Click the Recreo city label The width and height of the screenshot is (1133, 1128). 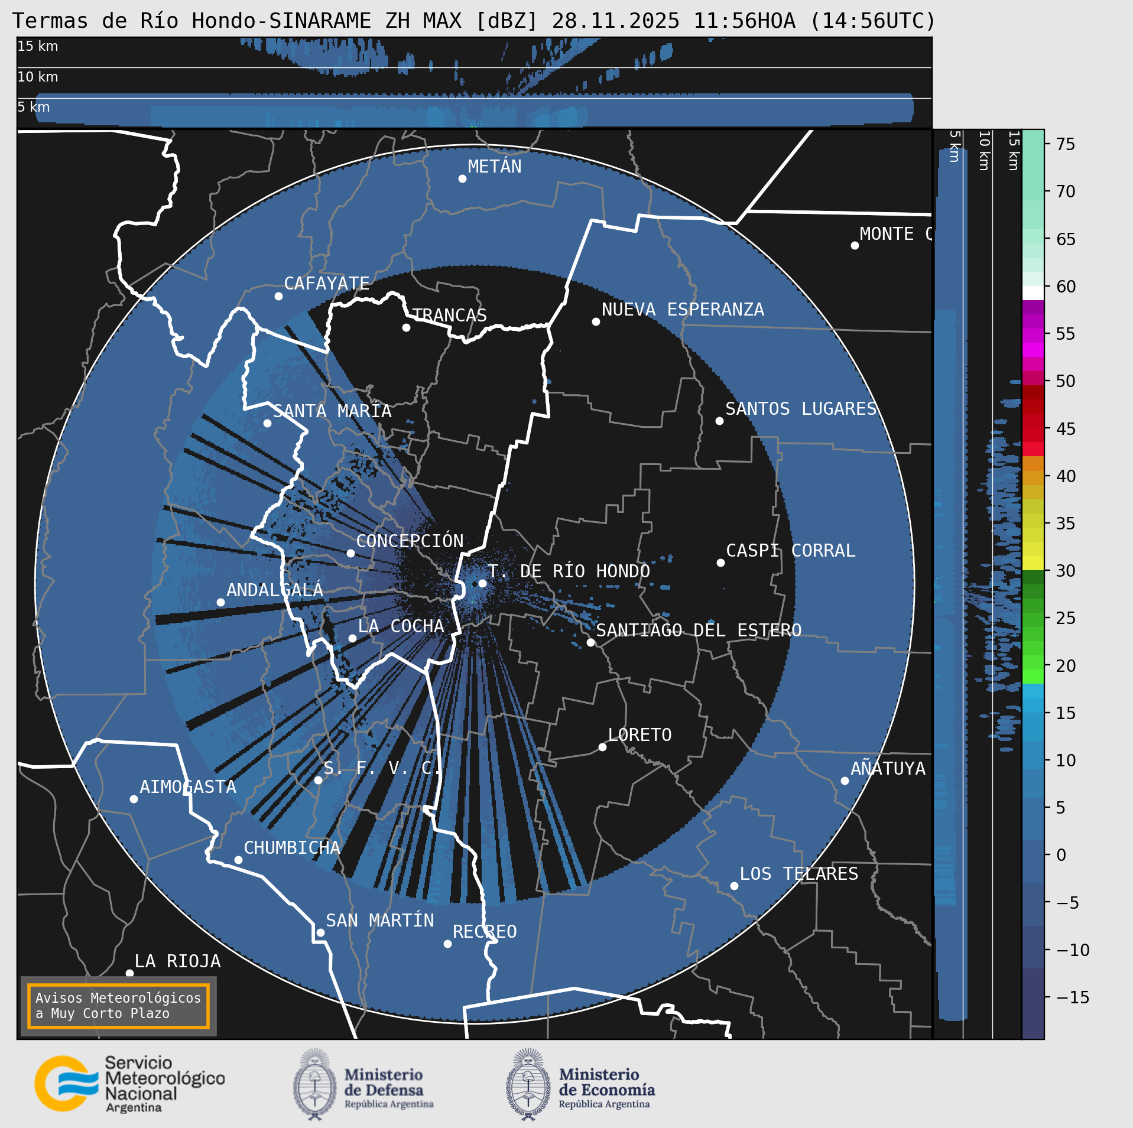click(484, 932)
